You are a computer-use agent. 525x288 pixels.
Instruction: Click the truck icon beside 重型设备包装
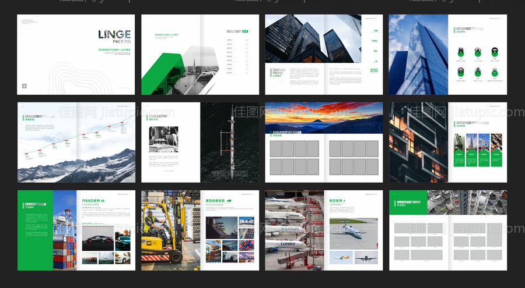229,200
